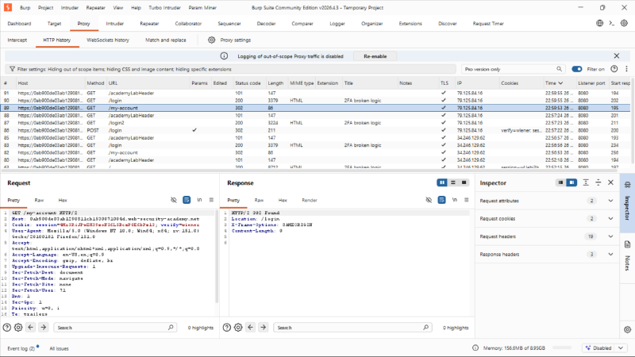Open the Repeater tab
Image resolution: width=635 pixels, height=357 pixels.
149,24
